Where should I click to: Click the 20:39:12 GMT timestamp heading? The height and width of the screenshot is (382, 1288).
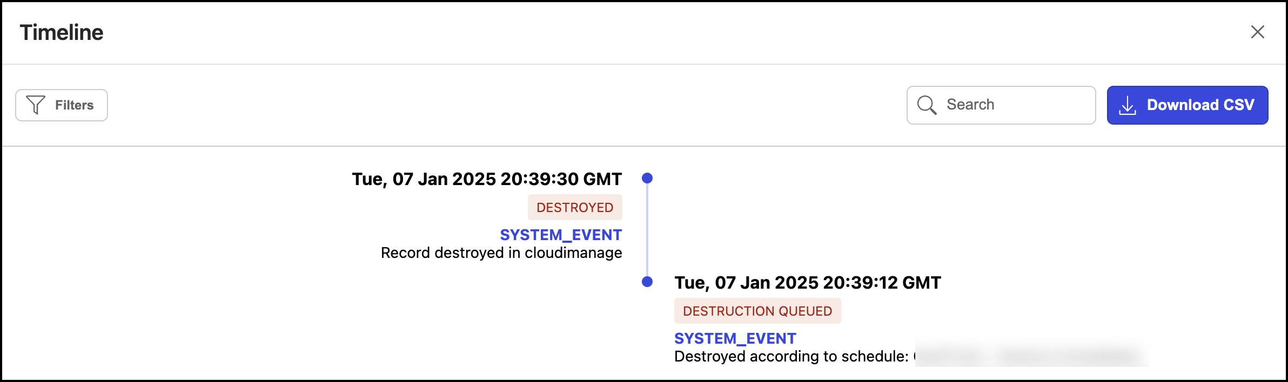point(808,283)
